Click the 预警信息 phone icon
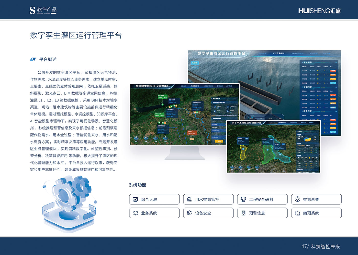This screenshot has height=255, width=358. click(243, 213)
